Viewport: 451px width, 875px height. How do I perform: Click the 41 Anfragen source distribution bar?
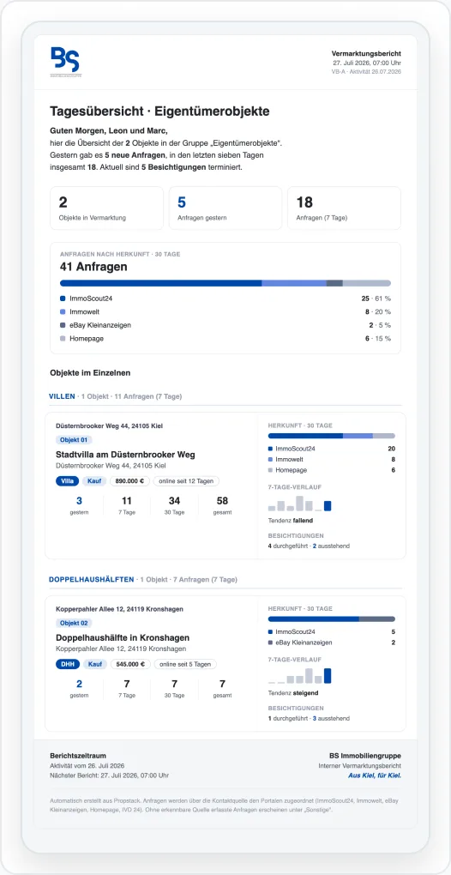(x=225, y=283)
